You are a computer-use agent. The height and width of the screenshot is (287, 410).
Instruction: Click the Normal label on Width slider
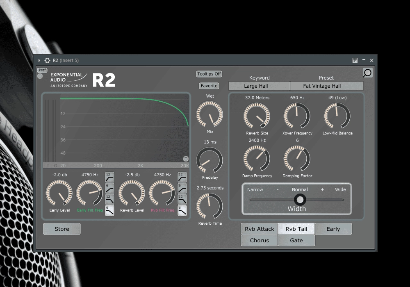pyautogui.click(x=300, y=189)
